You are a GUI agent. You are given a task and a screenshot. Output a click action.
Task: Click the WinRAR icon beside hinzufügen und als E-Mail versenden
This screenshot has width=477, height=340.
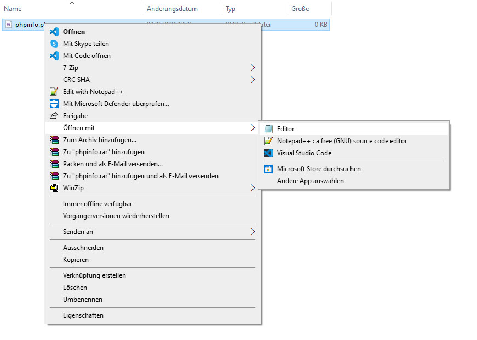click(54, 176)
